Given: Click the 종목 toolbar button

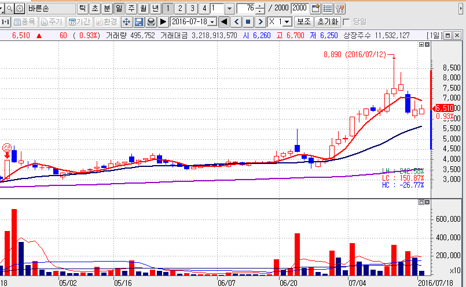Looking at the screenshot, I should (x=25, y=21).
